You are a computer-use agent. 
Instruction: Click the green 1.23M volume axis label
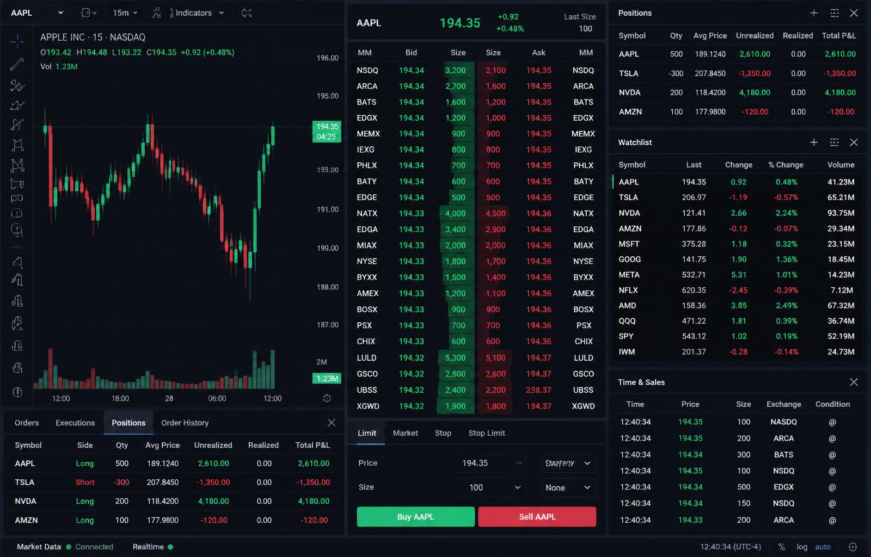327,379
